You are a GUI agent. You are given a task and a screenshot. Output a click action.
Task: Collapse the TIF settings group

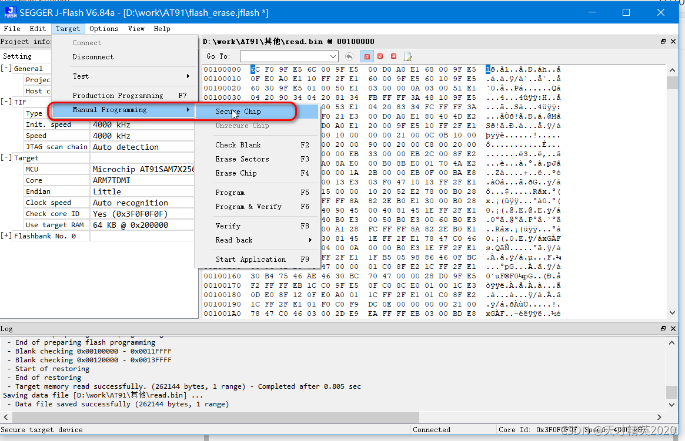click(6, 102)
